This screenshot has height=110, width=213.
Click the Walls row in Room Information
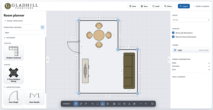191,63
